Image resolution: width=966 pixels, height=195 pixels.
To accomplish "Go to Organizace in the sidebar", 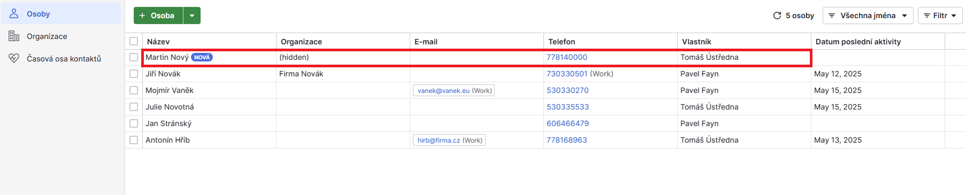I will [47, 36].
